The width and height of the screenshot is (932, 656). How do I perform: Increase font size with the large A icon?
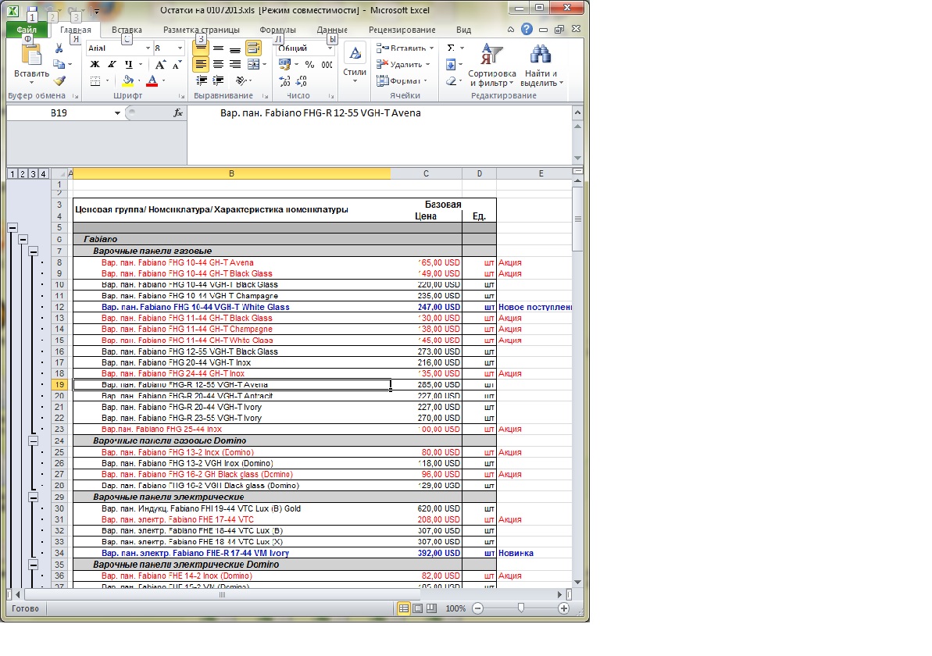click(160, 65)
